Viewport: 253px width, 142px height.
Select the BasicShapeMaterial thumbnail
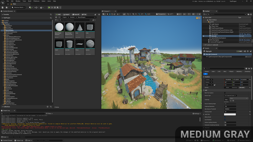tap(59, 30)
